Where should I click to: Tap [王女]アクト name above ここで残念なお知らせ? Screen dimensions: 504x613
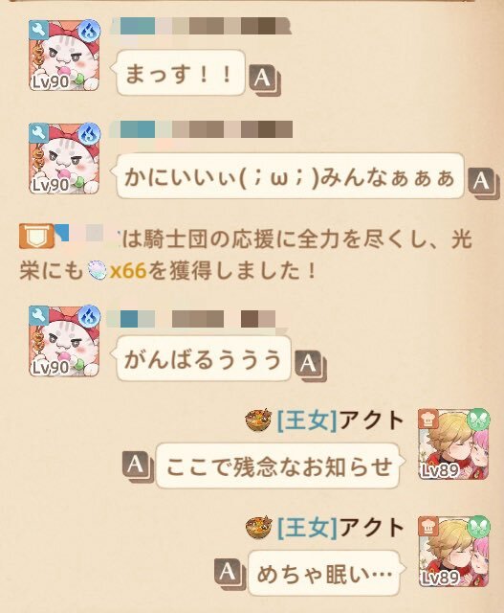(x=340, y=420)
